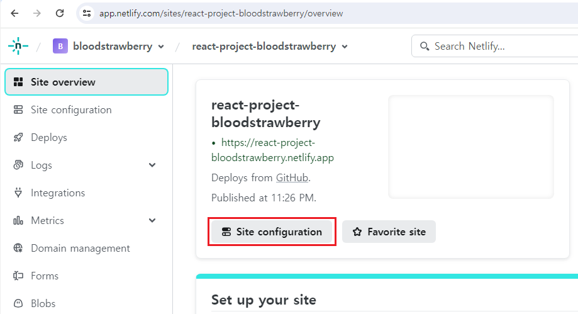The width and height of the screenshot is (578, 314).
Task: Click the sidebar Site configuration icon
Action: point(18,109)
